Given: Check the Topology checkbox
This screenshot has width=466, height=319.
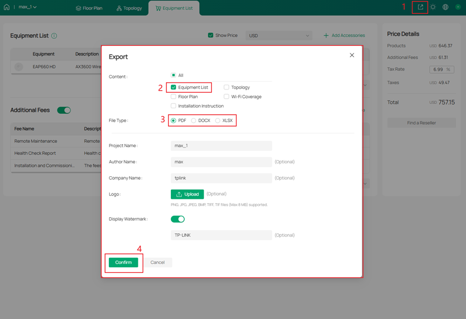Looking at the screenshot, I should 227,87.
